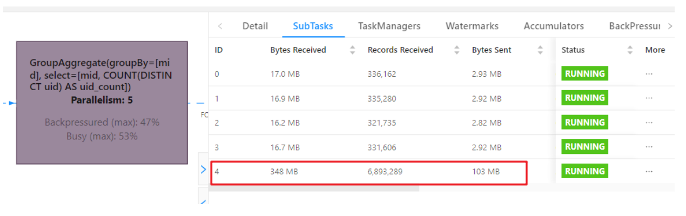Sort by Records Received column arrows
686x216 pixels.
(x=457, y=50)
